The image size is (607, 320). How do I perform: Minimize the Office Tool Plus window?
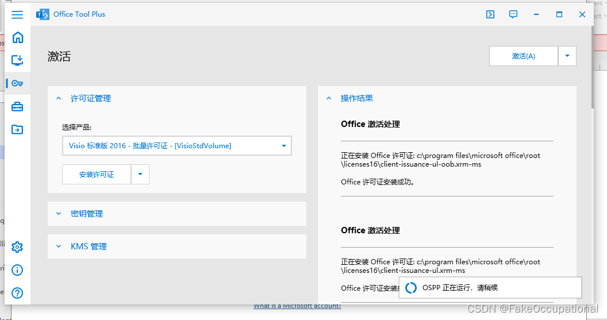click(536, 14)
